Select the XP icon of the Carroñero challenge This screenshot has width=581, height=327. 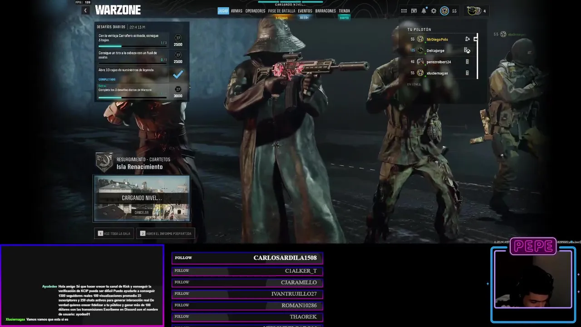pos(178,38)
